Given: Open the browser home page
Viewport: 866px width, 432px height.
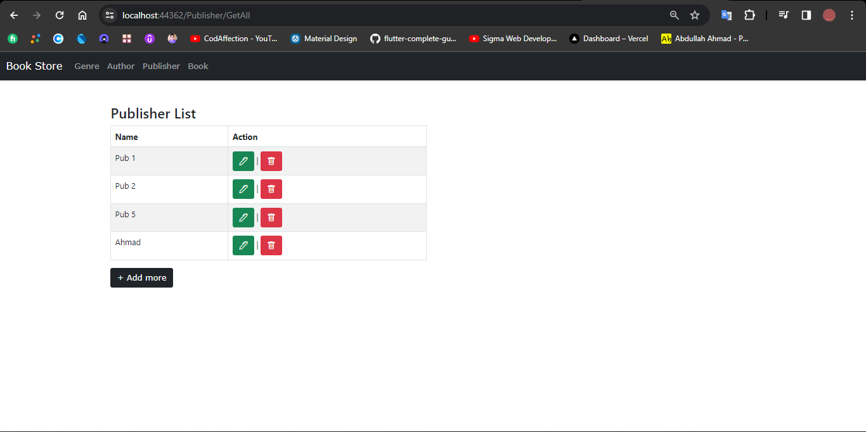Looking at the screenshot, I should tap(82, 15).
